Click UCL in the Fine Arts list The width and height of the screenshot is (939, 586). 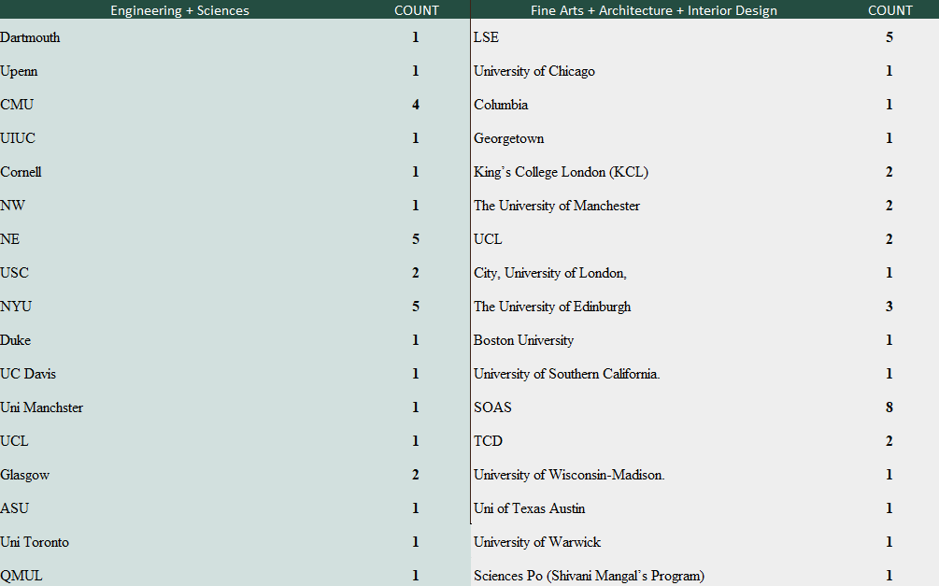488,239
